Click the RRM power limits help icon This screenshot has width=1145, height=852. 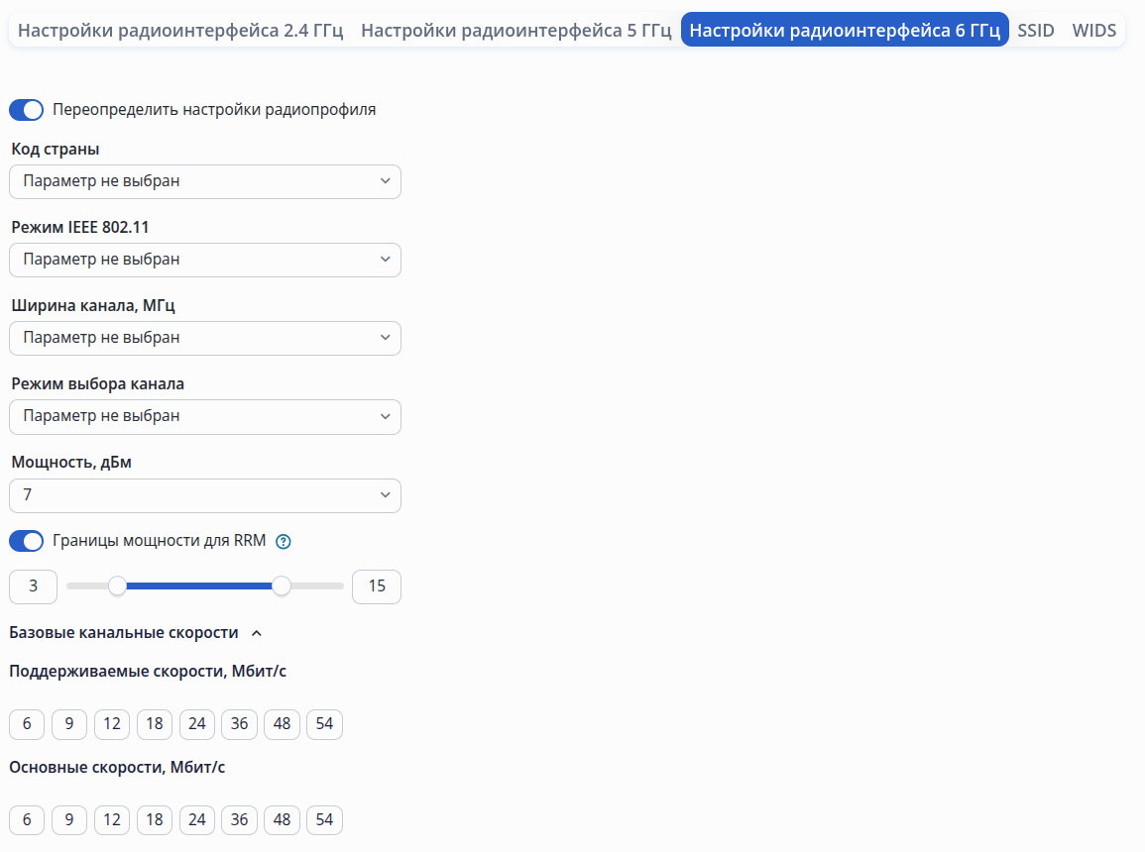[284, 541]
